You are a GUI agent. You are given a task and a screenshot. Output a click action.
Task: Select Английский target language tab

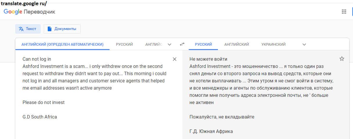pos(236,44)
